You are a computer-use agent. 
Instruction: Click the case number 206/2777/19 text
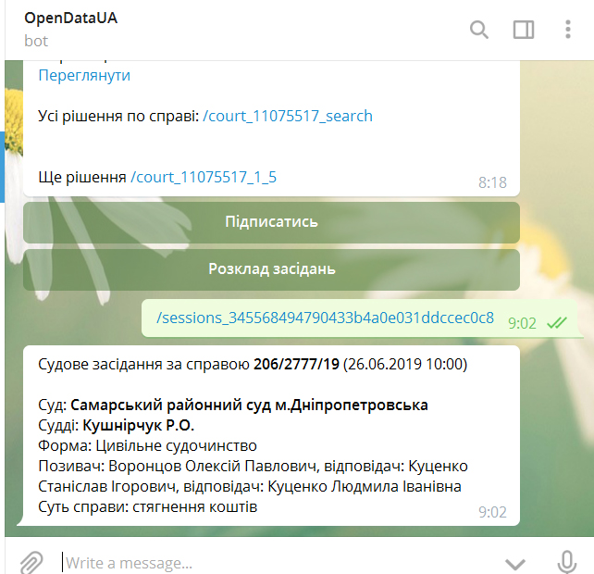pyautogui.click(x=296, y=364)
